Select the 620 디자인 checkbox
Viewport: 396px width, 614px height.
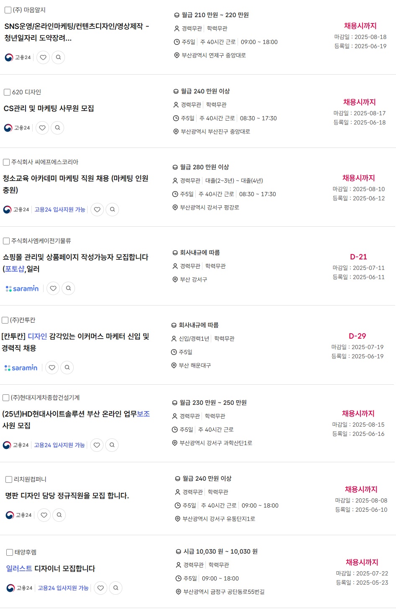[x=7, y=92]
